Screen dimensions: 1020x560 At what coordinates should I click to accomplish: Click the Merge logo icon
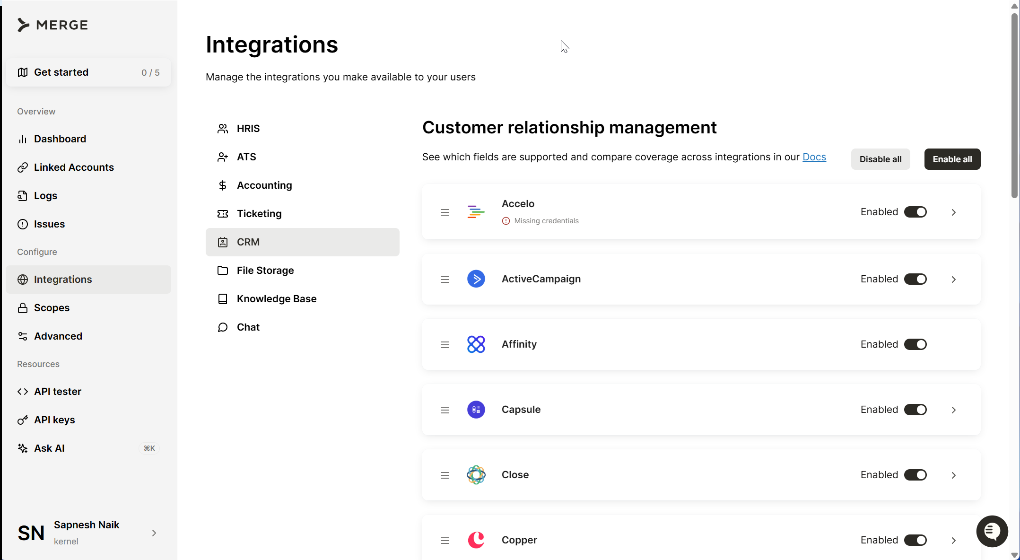pos(23,25)
